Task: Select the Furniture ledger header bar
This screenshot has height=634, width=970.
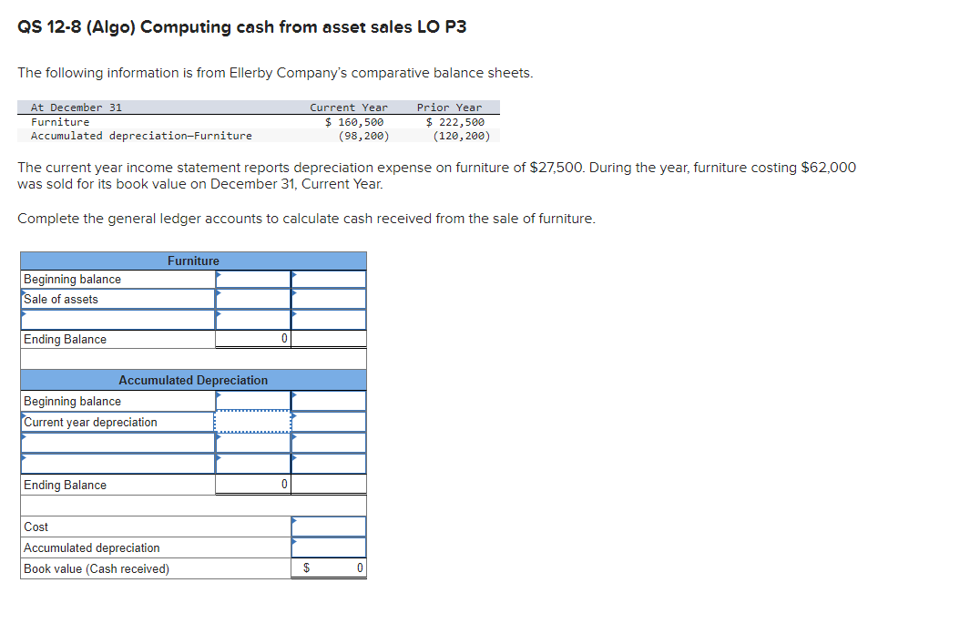Action: [x=192, y=261]
